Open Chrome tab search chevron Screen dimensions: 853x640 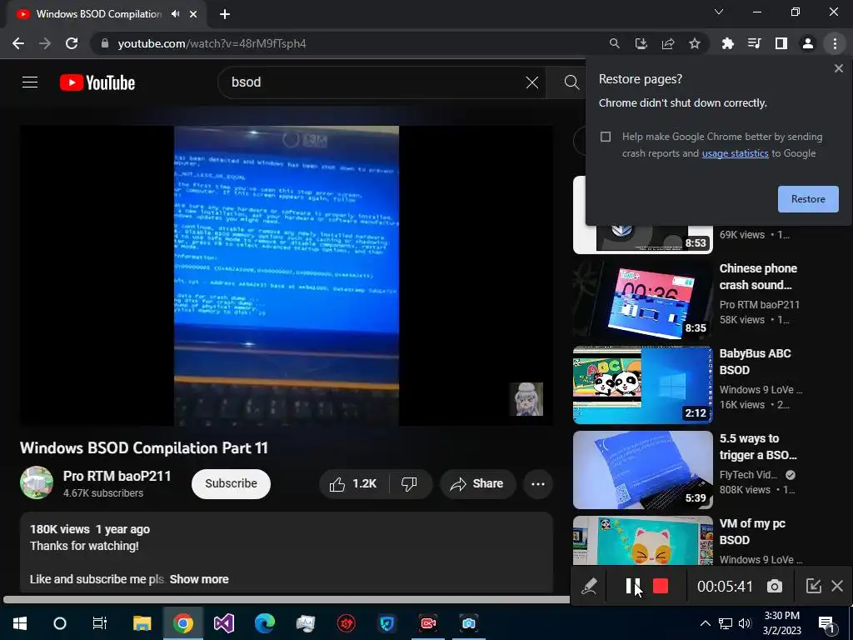tap(719, 12)
